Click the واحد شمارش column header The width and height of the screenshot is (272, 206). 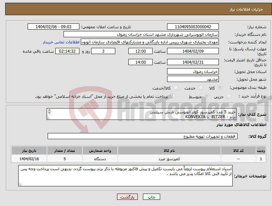point(100,151)
